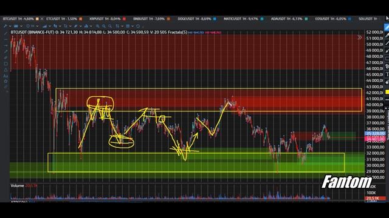Click the 40 000 price axis label
This screenshot has width=389, height=218.
pos(375,105)
